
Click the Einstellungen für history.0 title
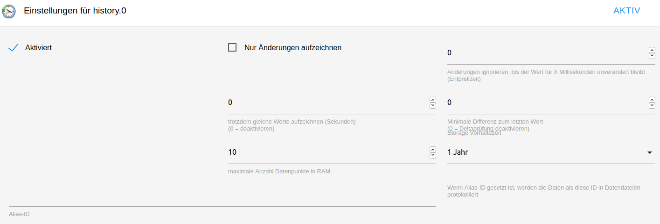[75, 11]
